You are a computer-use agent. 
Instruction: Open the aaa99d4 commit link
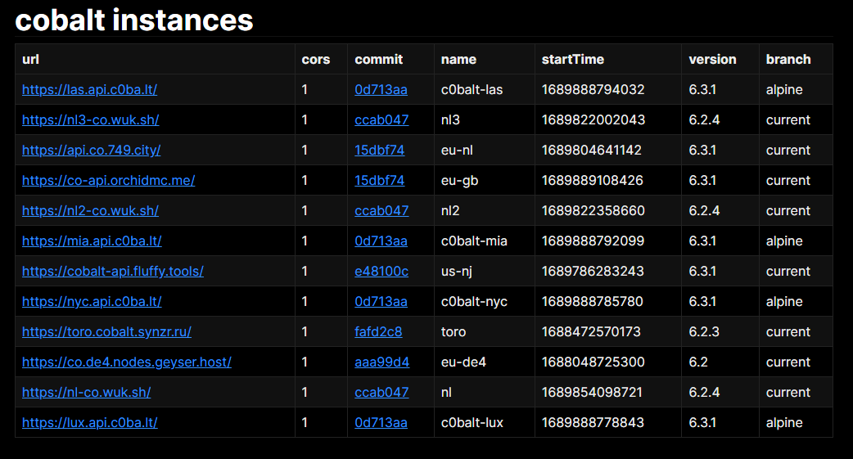point(382,362)
